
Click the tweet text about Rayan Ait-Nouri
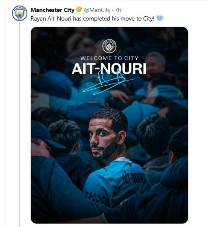[92, 18]
